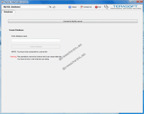The height and width of the screenshot is (114, 144).
Task: Click 'You have to know well' text line
Action: click(x=33, y=59)
